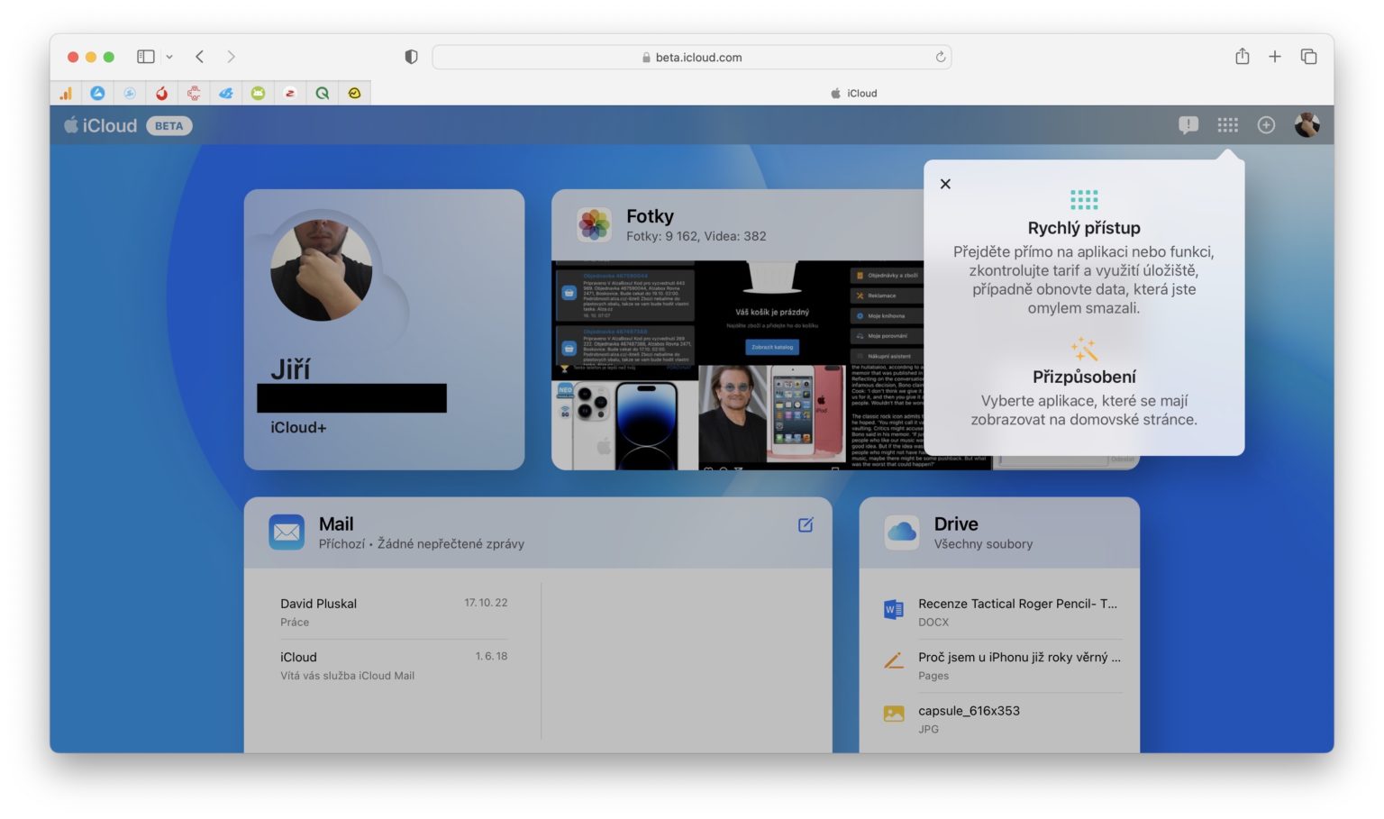
Task: Open the red apple favorite
Action: 161,93
